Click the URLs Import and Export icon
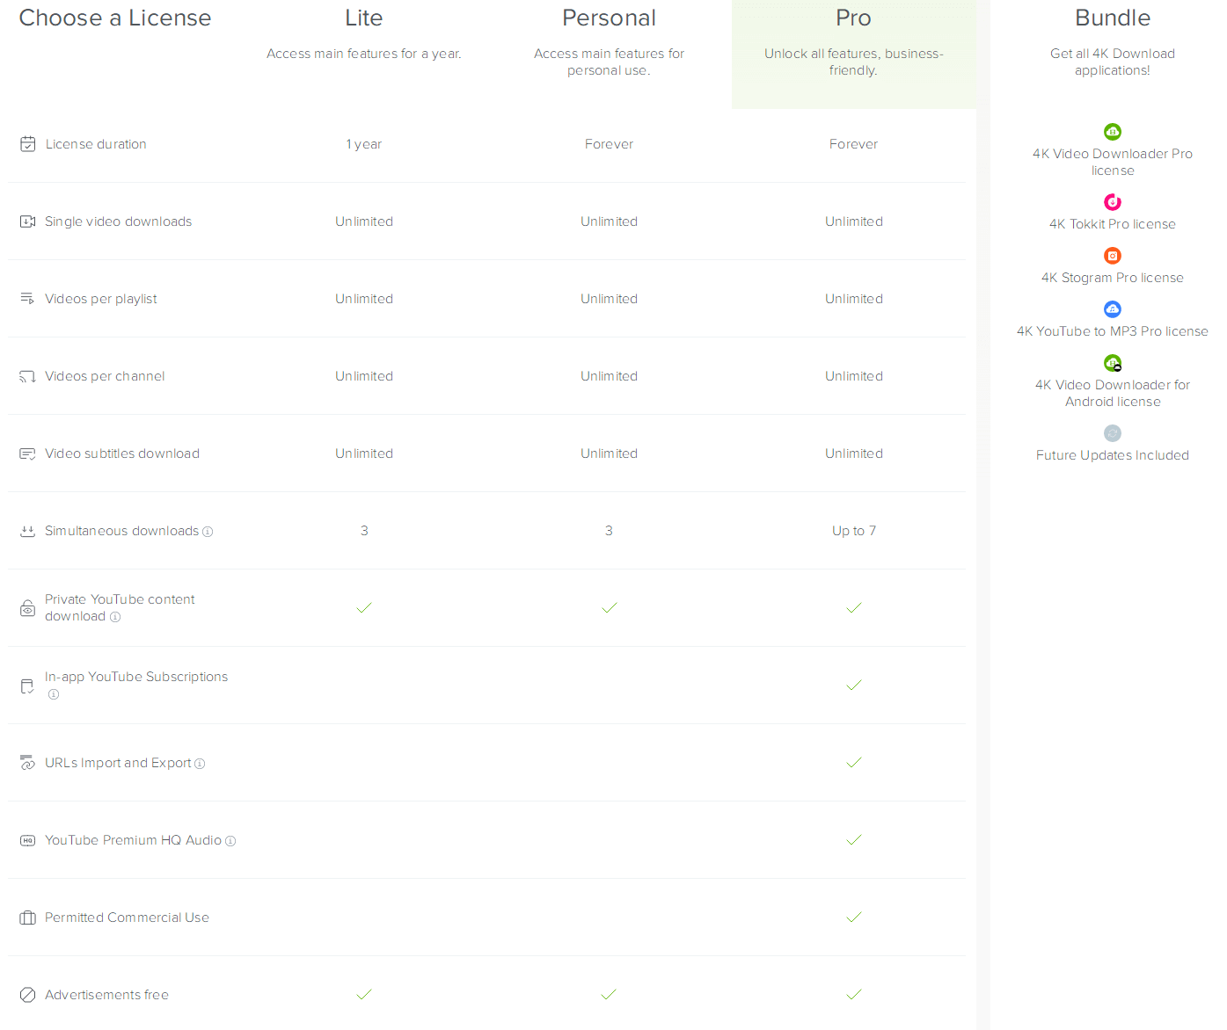The height and width of the screenshot is (1030, 1227). [28, 763]
